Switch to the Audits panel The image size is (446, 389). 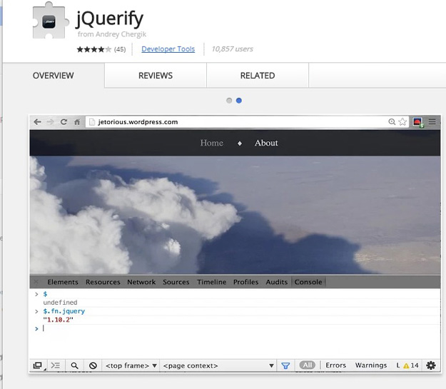(277, 282)
